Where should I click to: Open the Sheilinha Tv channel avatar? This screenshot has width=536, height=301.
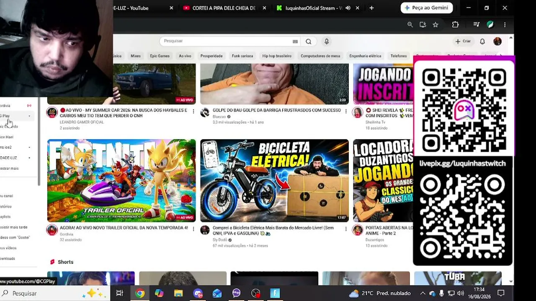click(358, 112)
